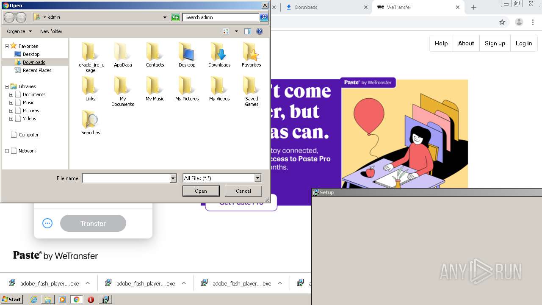Click the three-dot options icon beside Transfer
This screenshot has width=542, height=305.
point(47,223)
